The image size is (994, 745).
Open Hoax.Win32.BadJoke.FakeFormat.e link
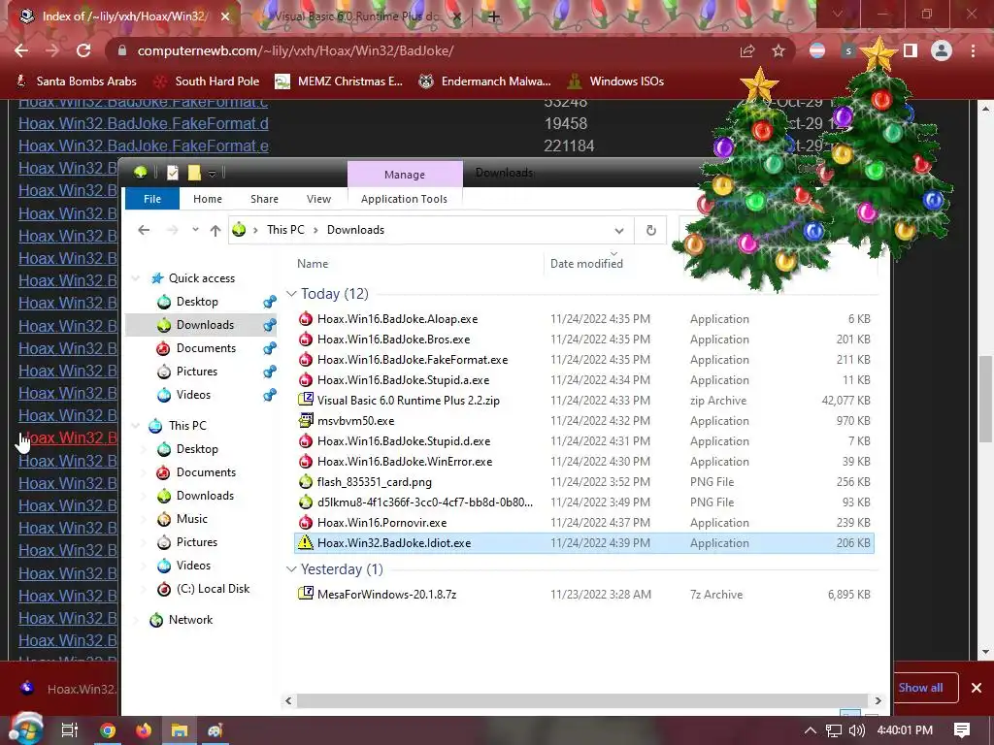point(144,146)
